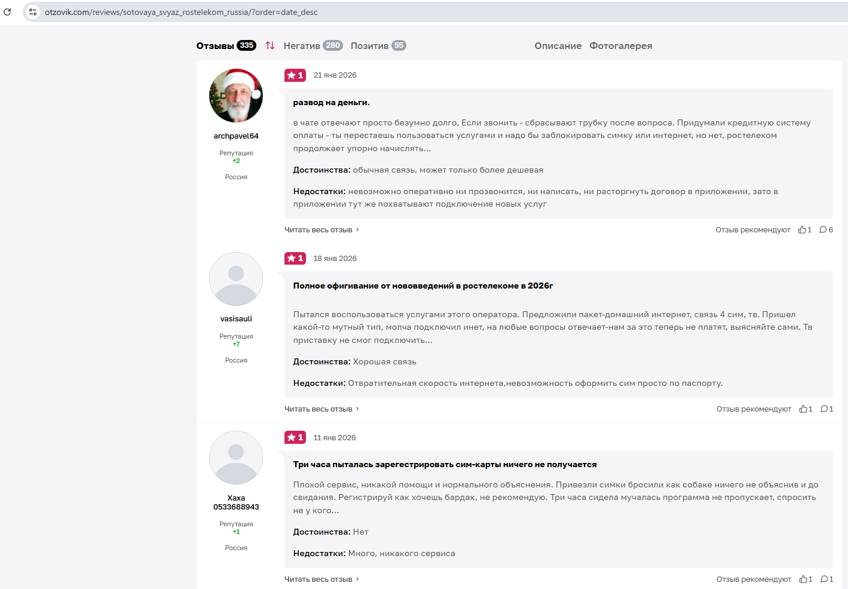Screen dimensions: 848x589
Task: Expand 'Читать весь отзыв' for archpavel64's review
Action: [322, 230]
